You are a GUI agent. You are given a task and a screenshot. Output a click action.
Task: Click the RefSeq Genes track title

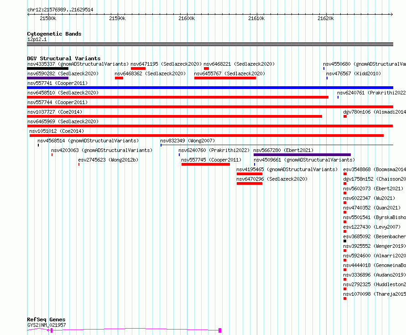(x=46, y=320)
